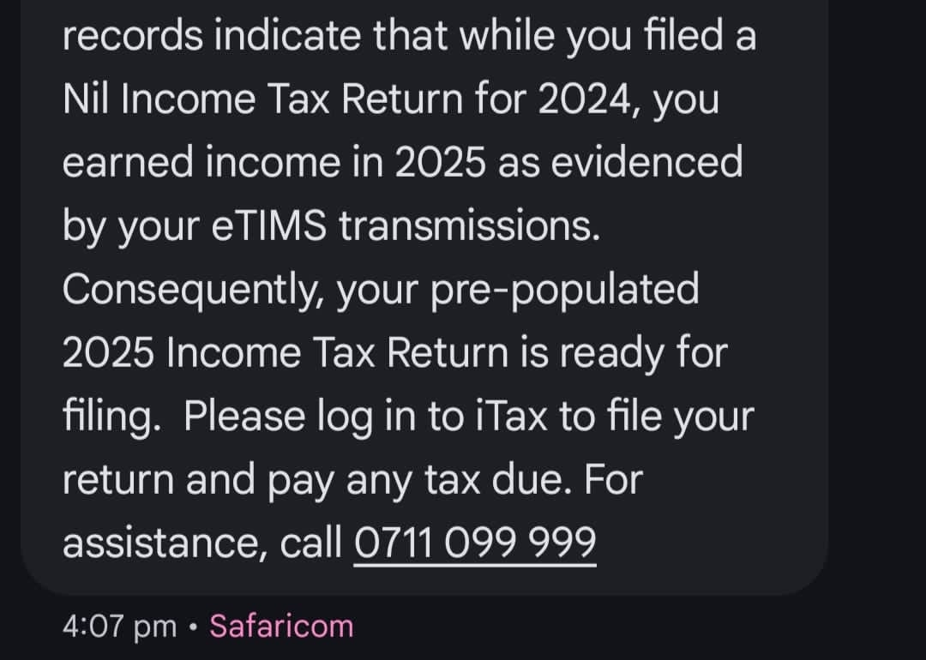
Task: Click the word transmissions in the message
Action: (x=469, y=226)
